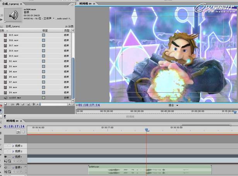The image size is (238, 176).
Task: Click the film icon of D5.mov
Action: click(5, 77)
